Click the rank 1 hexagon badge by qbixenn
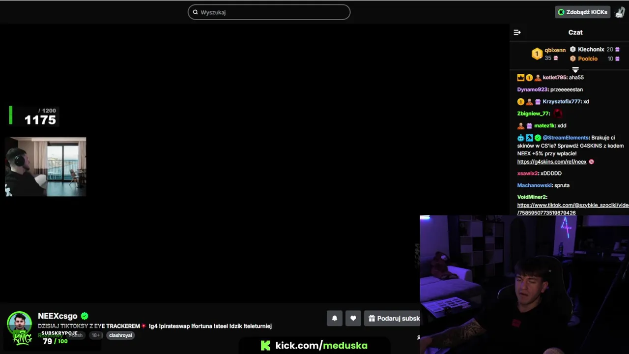This screenshot has height=354, width=629. point(537,54)
